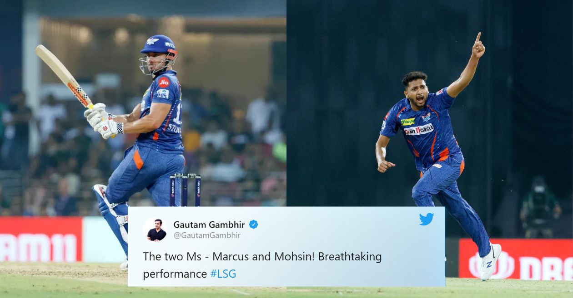Click the red Dream11 banner behind the bowler
This screenshot has width=573, height=298.
pyautogui.click(x=516, y=259)
